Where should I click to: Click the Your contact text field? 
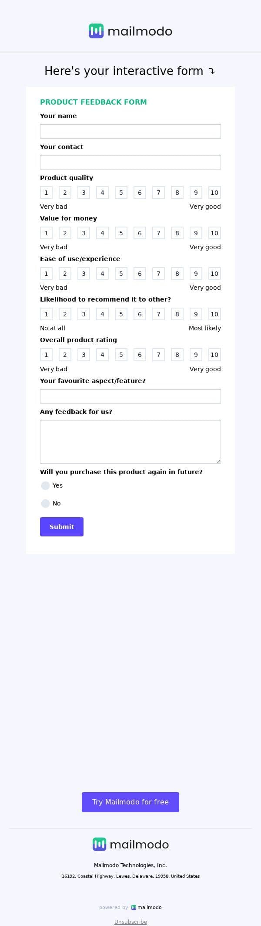tap(130, 162)
